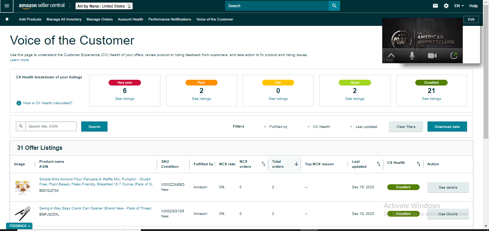This screenshot has height=231, width=489.
Task: See listings under Fair
Action: 278,99
